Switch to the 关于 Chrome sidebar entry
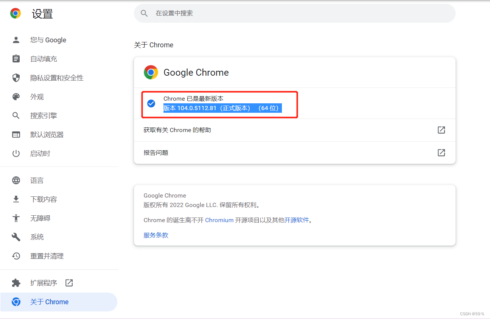 (x=49, y=302)
